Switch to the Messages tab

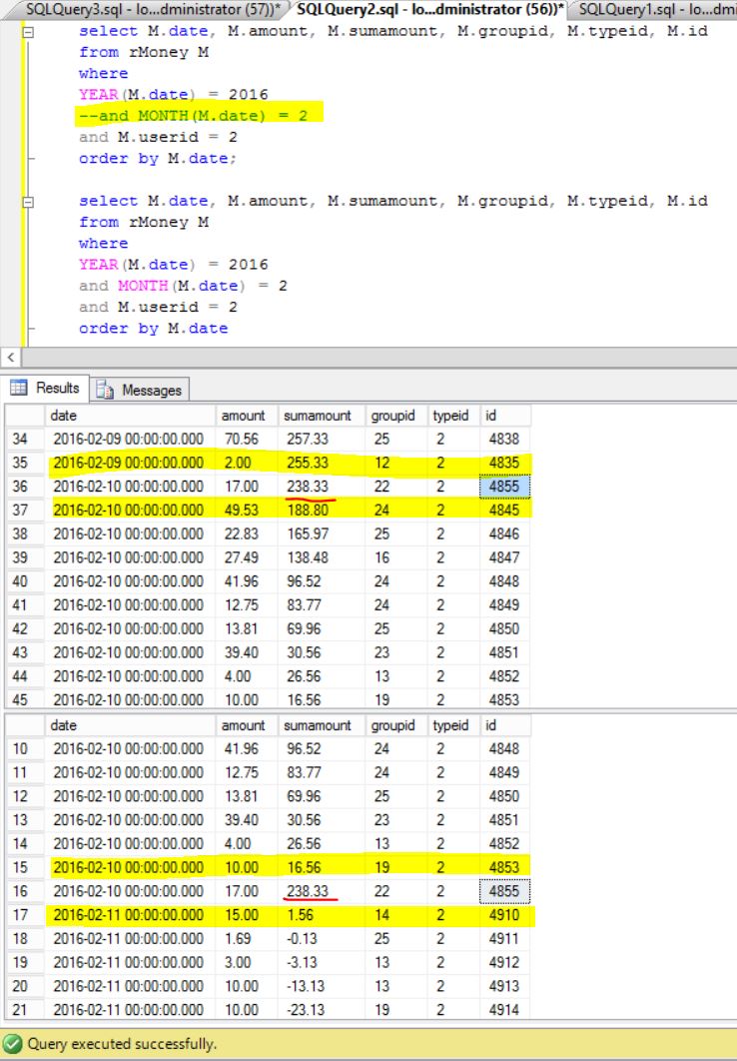[139, 390]
